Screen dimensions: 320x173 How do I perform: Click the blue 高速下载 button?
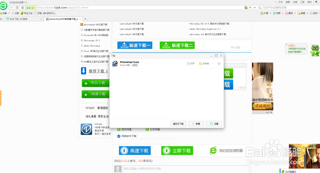[135, 151]
